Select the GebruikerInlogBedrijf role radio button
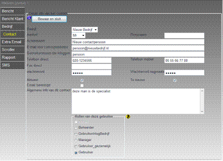Screen dimensions: 223x161 pyautogui.click(x=76, y=134)
